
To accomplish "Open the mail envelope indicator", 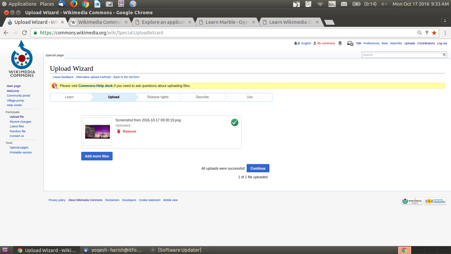I will click(344, 4).
